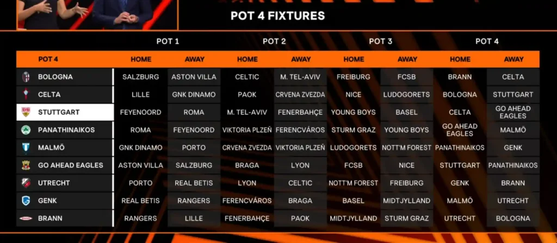This screenshot has width=557, height=243.
Task: Switch to the POT 3 column heading
Action: click(x=380, y=41)
